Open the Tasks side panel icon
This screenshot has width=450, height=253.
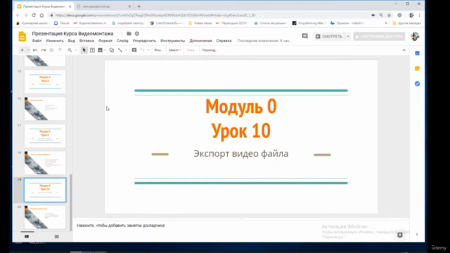(417, 84)
